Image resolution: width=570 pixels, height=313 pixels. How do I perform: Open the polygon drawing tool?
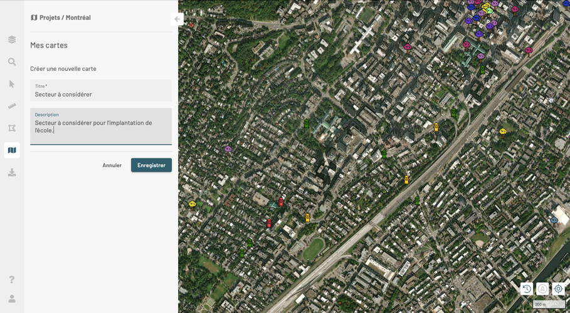pos(12,128)
